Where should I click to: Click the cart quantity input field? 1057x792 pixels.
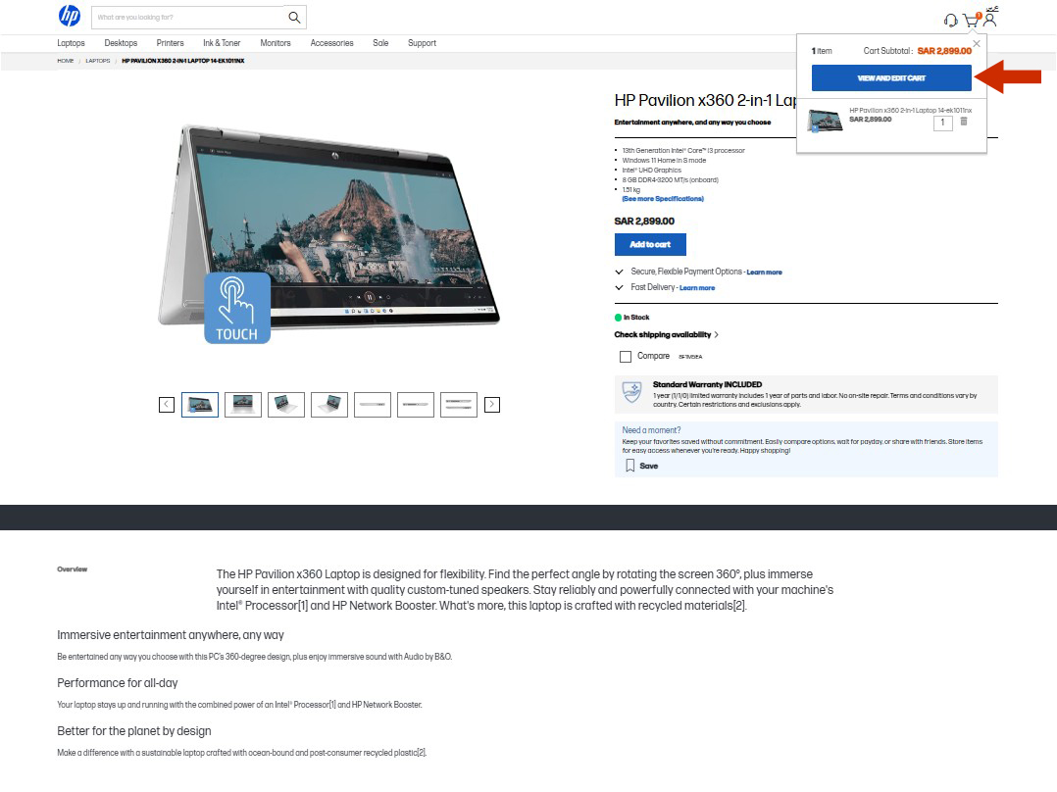(x=942, y=123)
